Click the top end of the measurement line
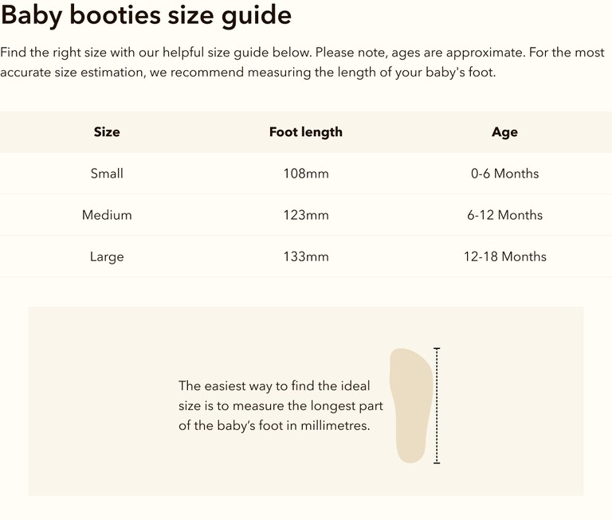The image size is (612, 520). point(437,349)
